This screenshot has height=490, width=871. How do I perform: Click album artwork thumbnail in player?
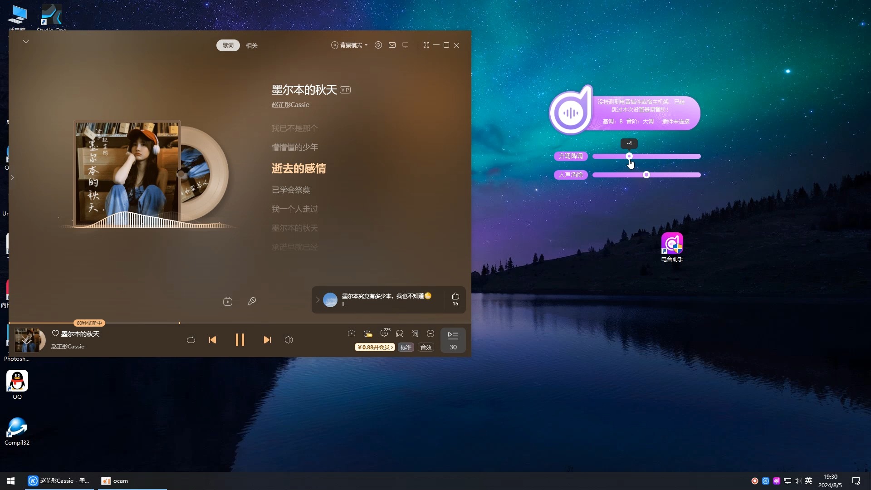click(x=28, y=340)
